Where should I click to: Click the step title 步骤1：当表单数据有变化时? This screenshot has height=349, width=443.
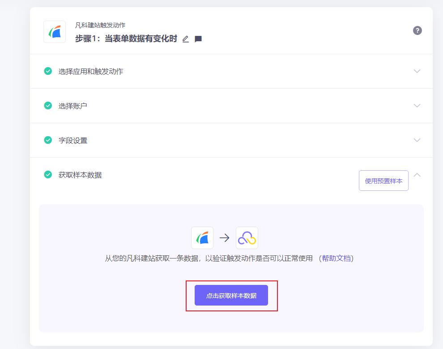tap(126, 39)
